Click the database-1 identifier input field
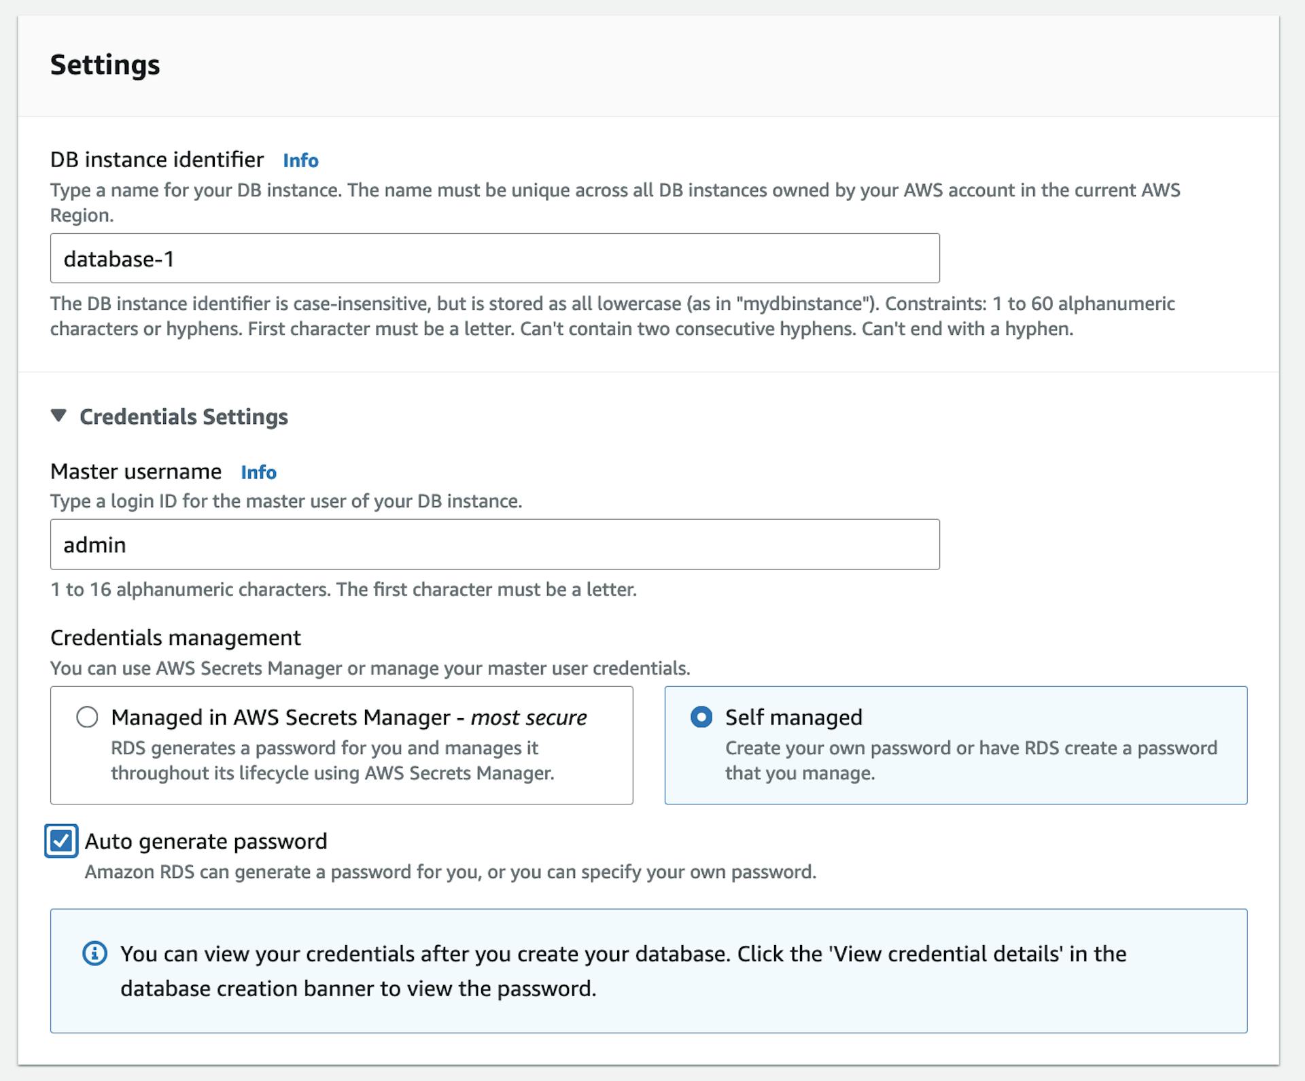The image size is (1305, 1081). click(493, 258)
